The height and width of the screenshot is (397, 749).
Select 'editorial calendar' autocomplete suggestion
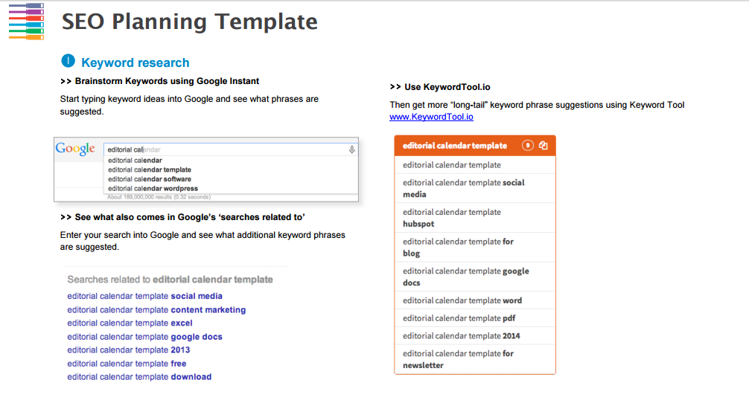pyautogui.click(x=135, y=161)
